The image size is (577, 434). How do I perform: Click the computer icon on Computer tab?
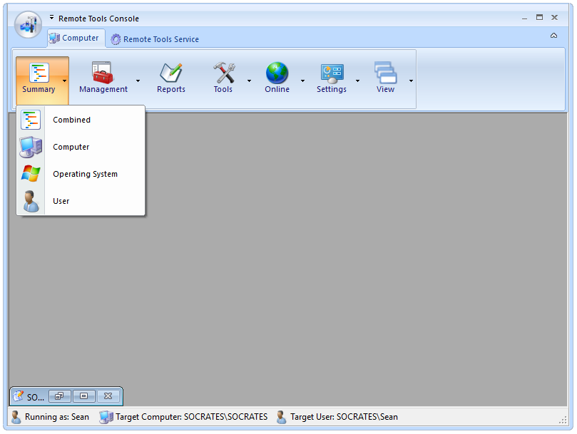click(54, 38)
